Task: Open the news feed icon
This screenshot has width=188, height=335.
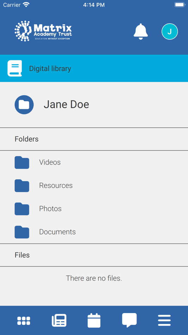Action: point(59,320)
